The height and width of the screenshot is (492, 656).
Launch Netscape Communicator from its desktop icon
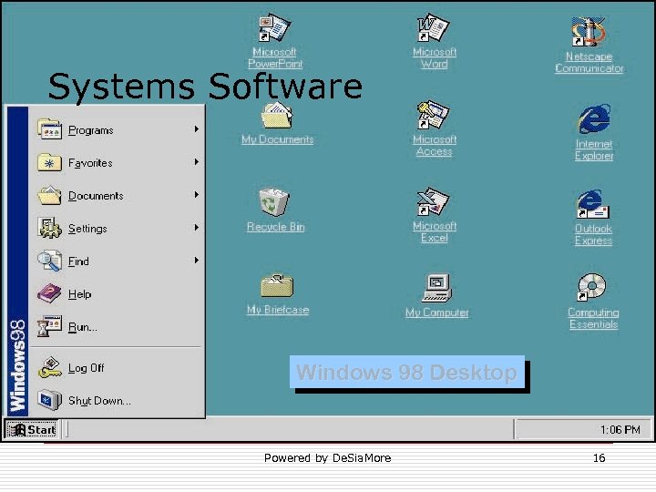click(589, 32)
